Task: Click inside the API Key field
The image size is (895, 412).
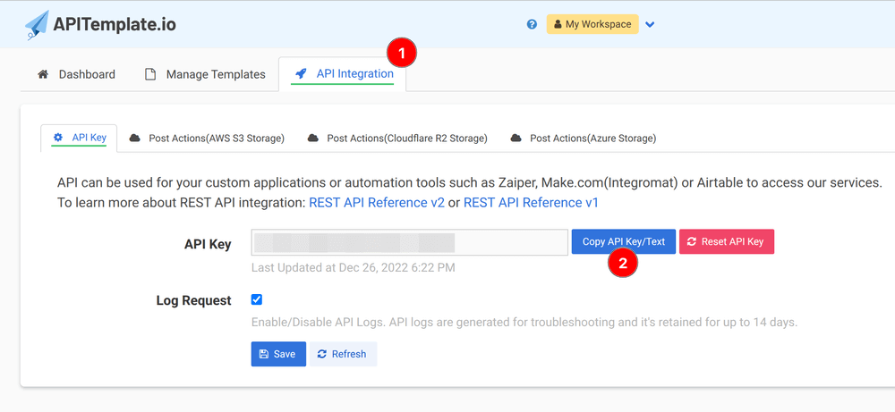Action: tap(410, 242)
